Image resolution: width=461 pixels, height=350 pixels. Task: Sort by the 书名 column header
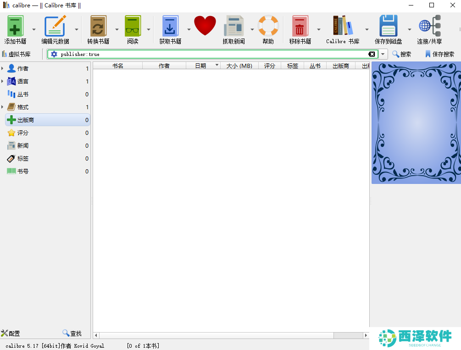pos(117,66)
